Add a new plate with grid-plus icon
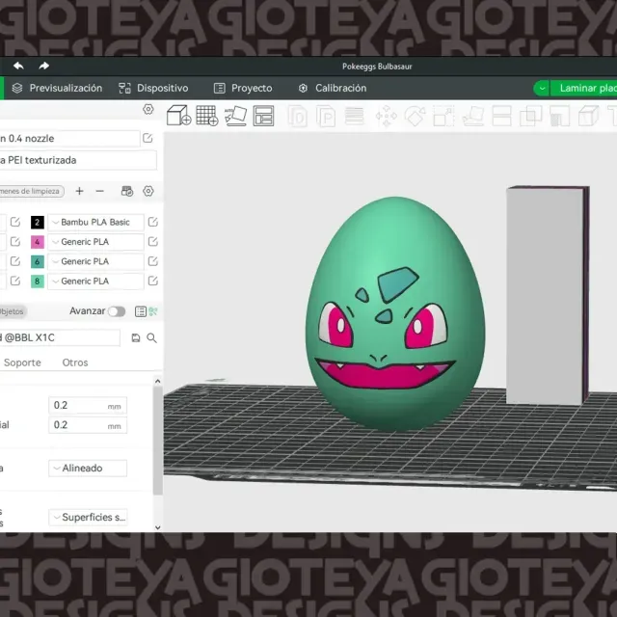The height and width of the screenshot is (617, 617). coord(207,116)
